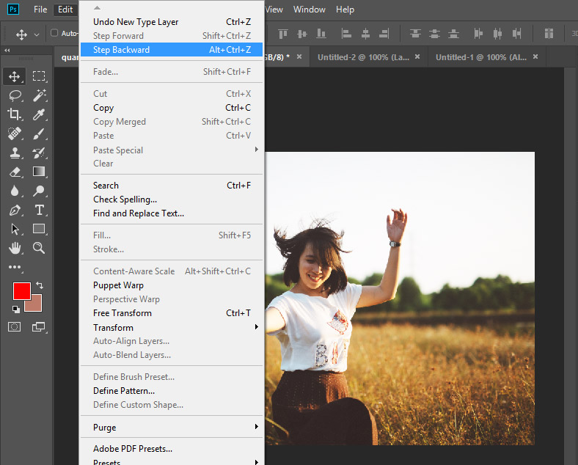Select the Eraser tool
This screenshot has width=578, height=465.
click(x=15, y=172)
